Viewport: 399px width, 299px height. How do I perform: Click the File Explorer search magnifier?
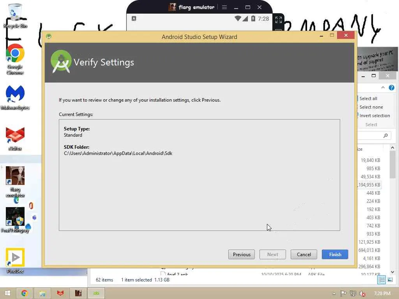pyautogui.click(x=385, y=135)
